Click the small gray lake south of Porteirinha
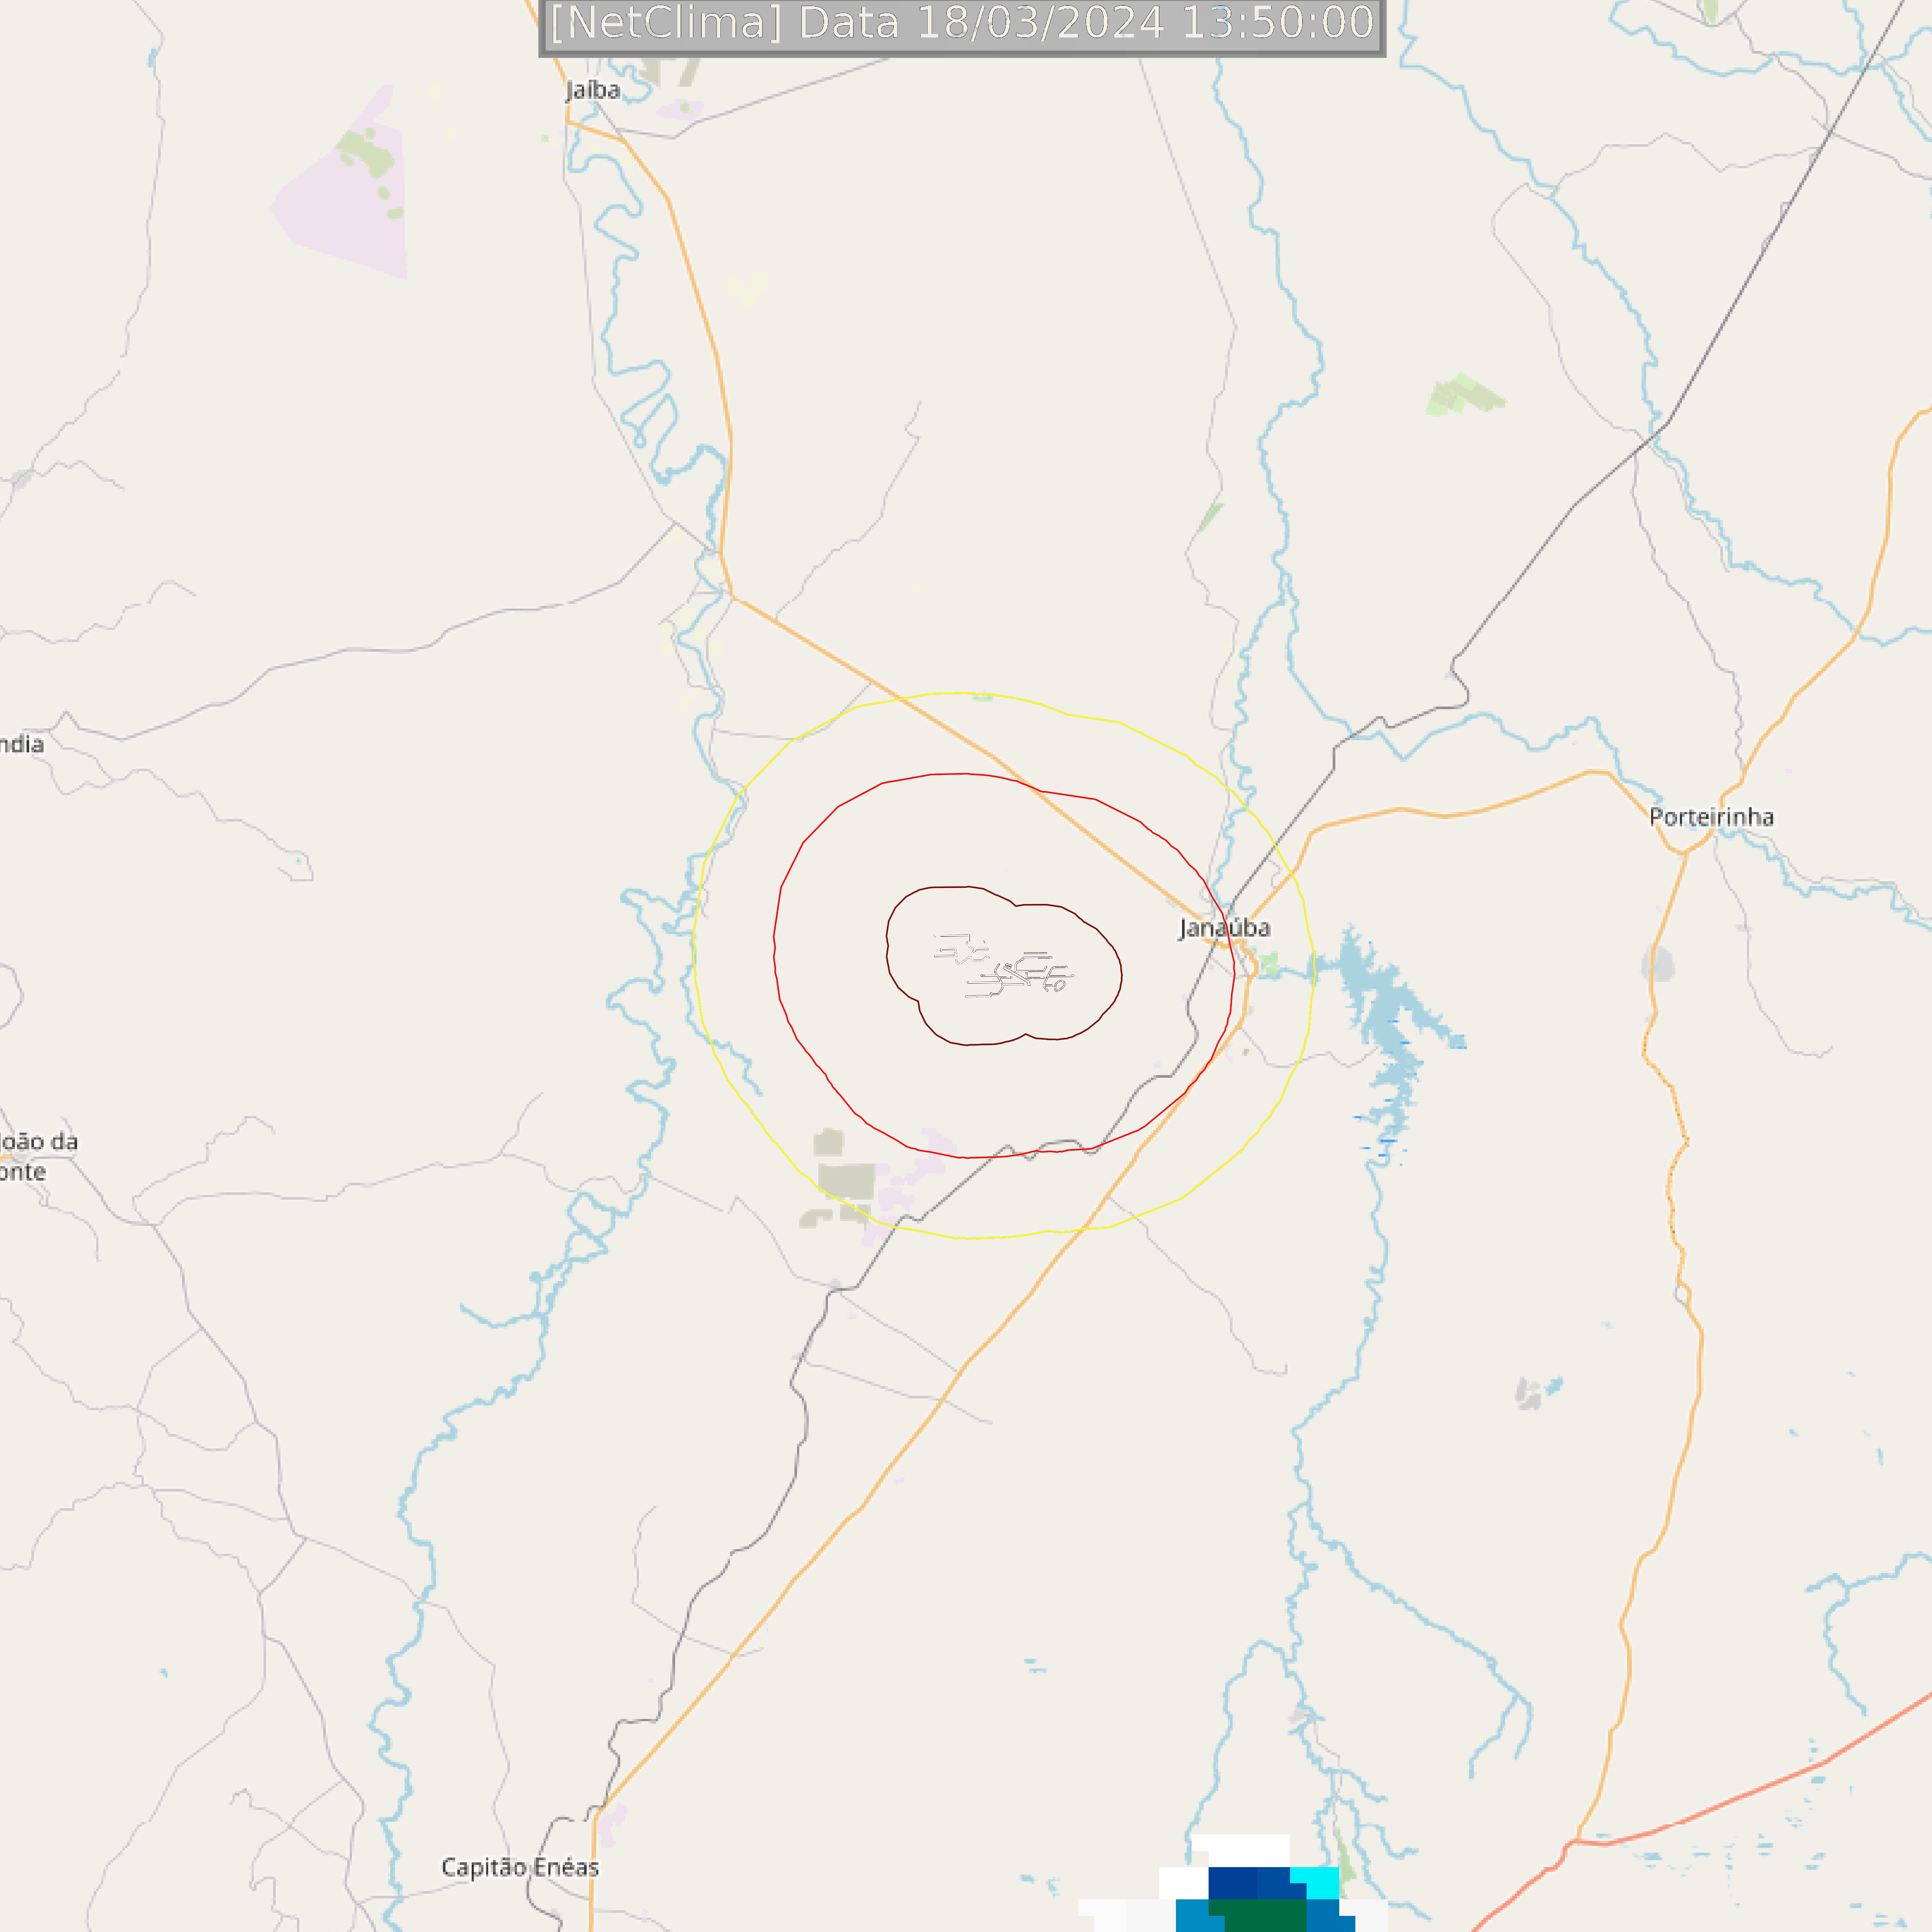The height and width of the screenshot is (1932, 1932). pyautogui.click(x=1657, y=964)
